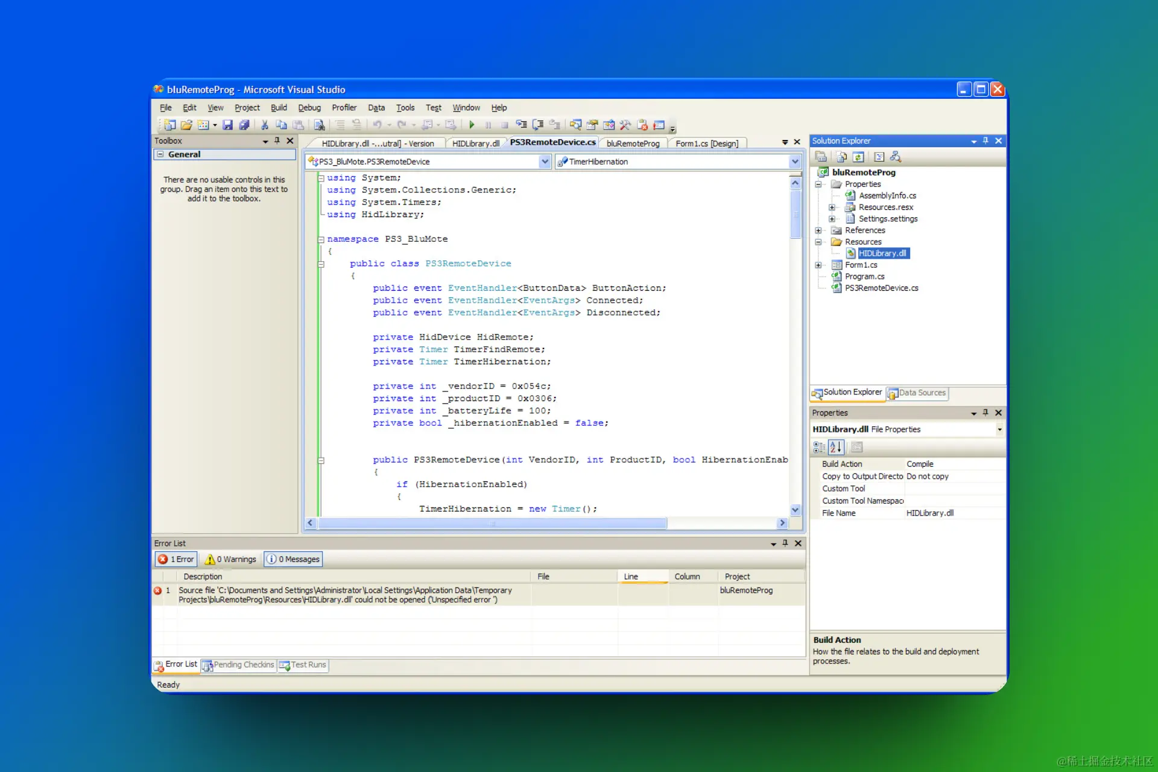Viewport: 1158px width, 772px height.
Task: Select PS3RemoteDevice.cs in Solution Explorer
Action: coord(881,288)
